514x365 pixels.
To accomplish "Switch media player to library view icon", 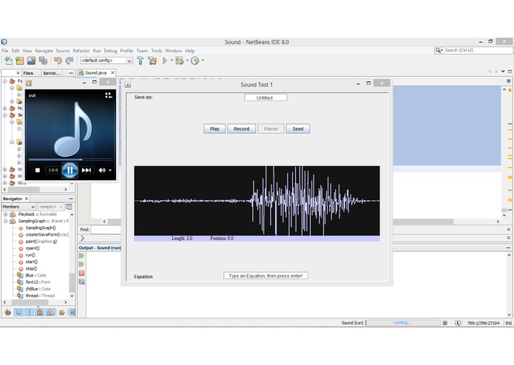I will [x=109, y=95].
